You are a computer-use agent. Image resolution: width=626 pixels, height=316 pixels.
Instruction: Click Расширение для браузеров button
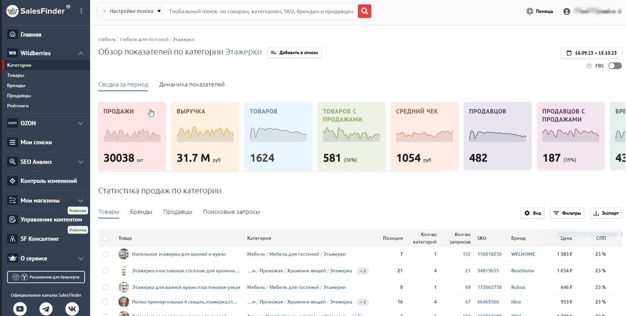(x=46, y=277)
